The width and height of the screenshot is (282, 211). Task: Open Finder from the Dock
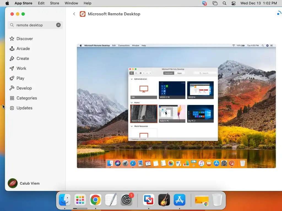[65, 200]
